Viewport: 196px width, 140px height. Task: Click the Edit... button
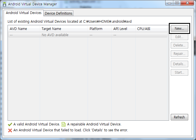click(179, 37)
